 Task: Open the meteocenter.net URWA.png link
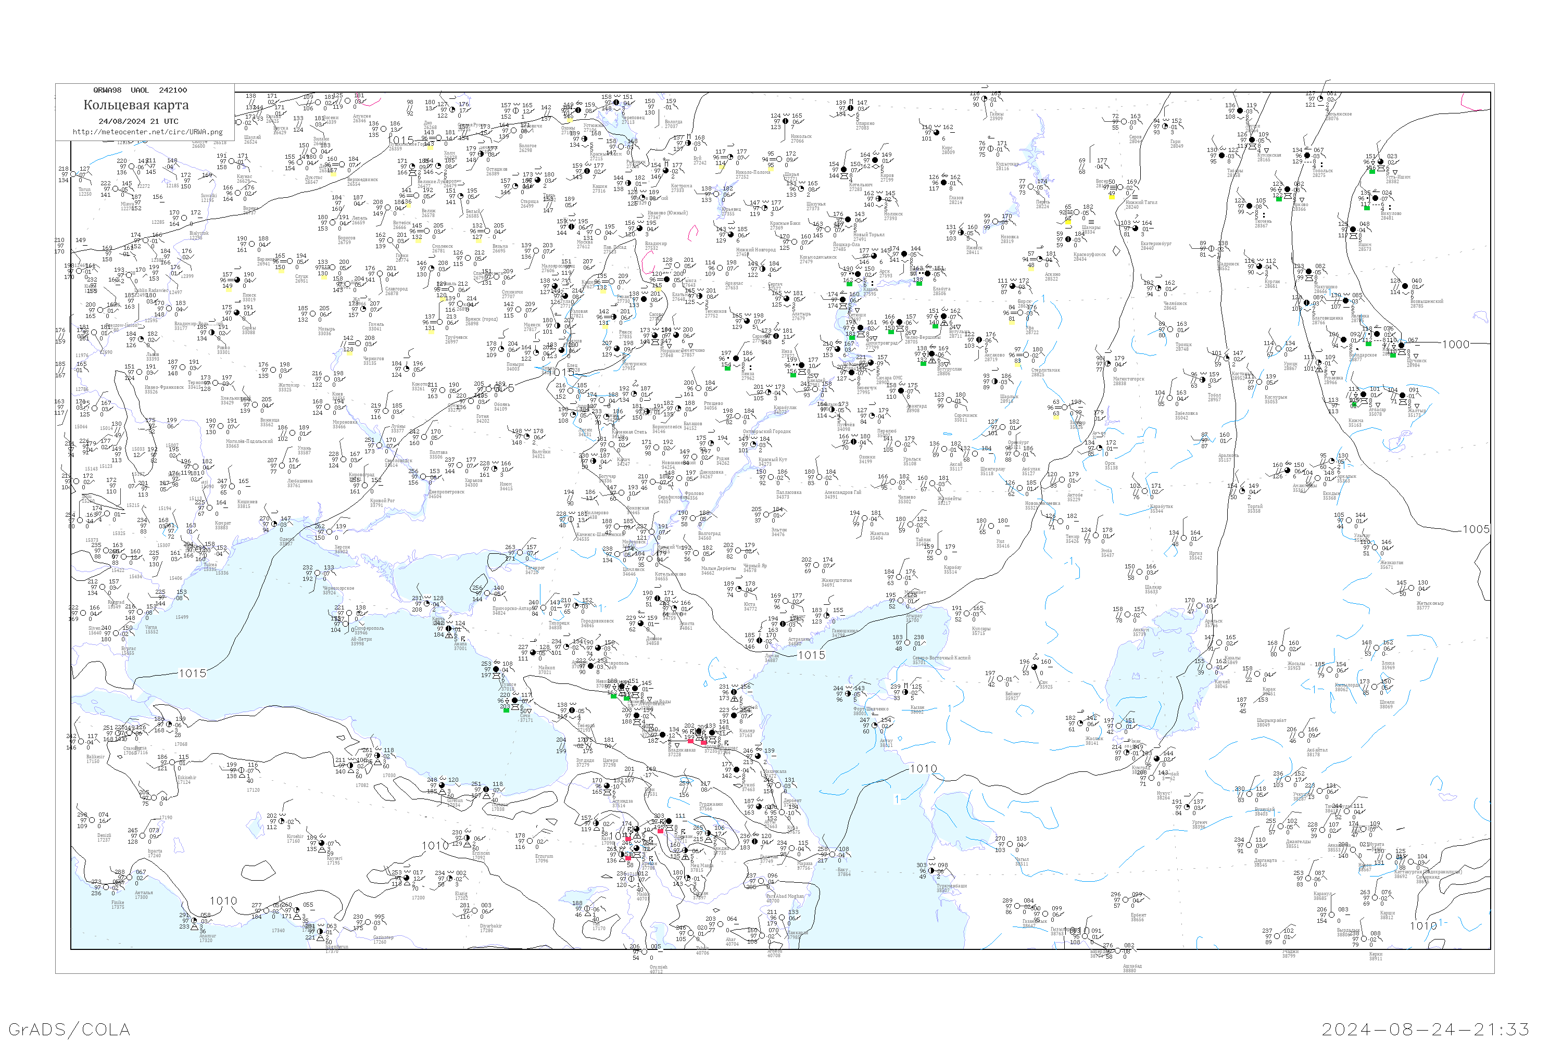point(147,132)
